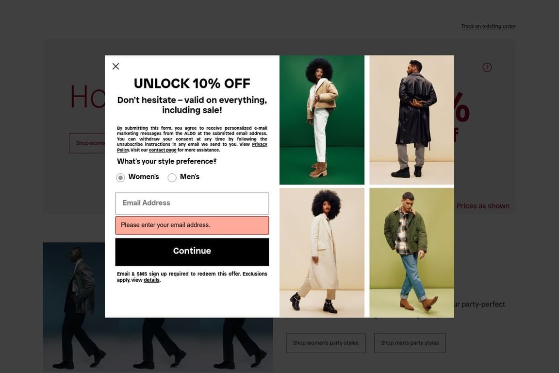
Task: Select the Women's style preference
Action: (120, 177)
